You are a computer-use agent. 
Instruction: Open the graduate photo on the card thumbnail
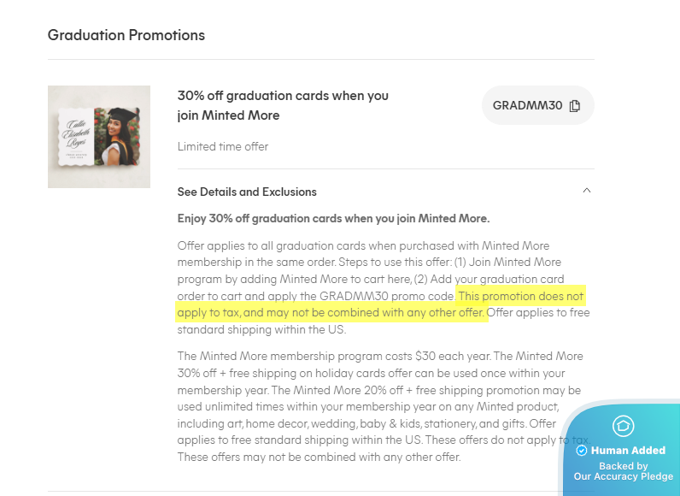click(x=120, y=136)
